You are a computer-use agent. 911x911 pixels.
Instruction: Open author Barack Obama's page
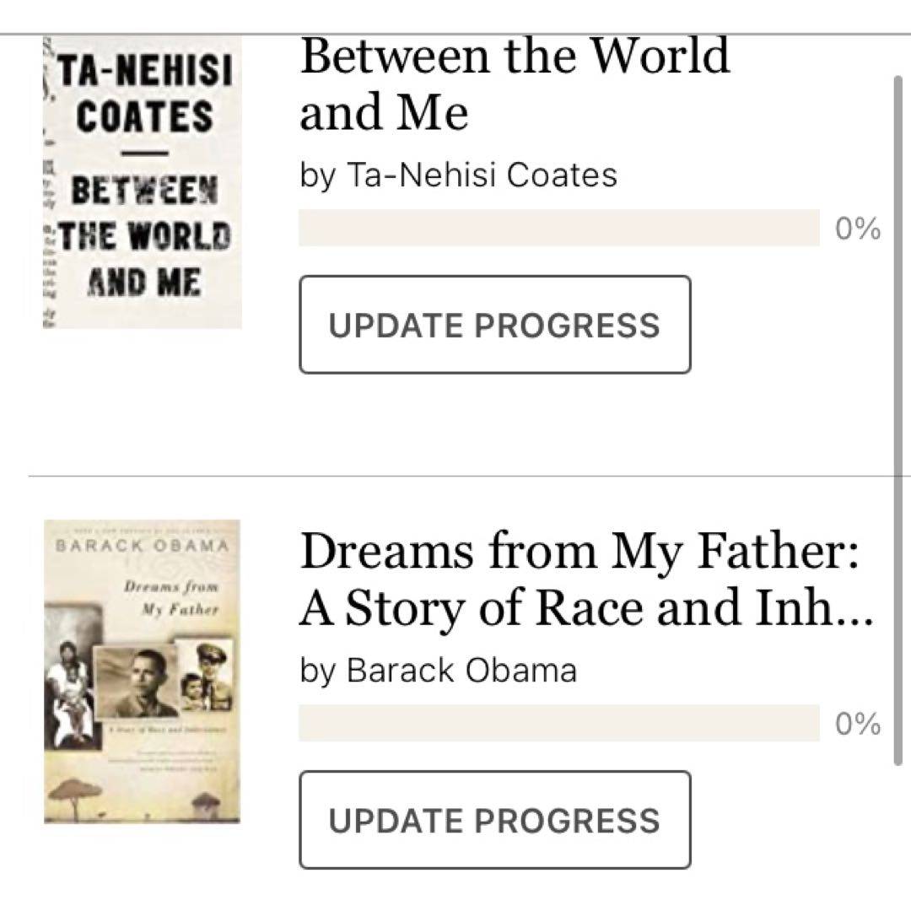tap(461, 671)
